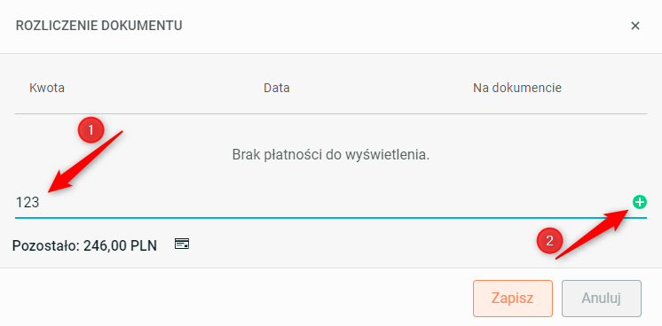Click the blue underline of the amount field
662x326 pixels.
(331, 218)
